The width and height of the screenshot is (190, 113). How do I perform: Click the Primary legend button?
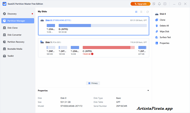coord(93,83)
